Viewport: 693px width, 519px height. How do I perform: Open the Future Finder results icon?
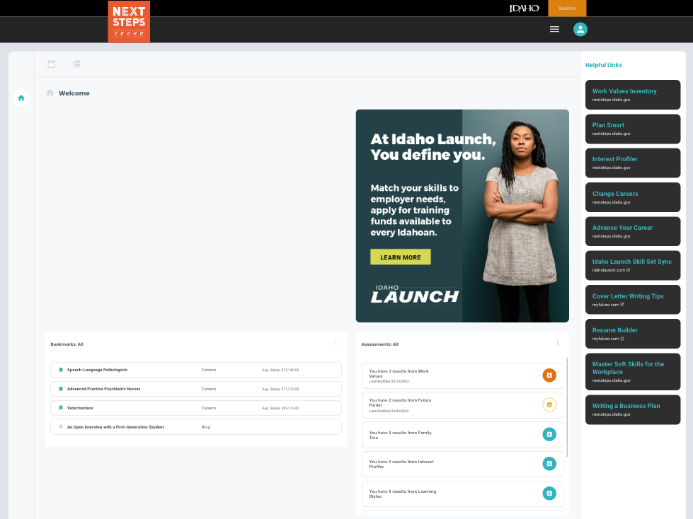549,404
